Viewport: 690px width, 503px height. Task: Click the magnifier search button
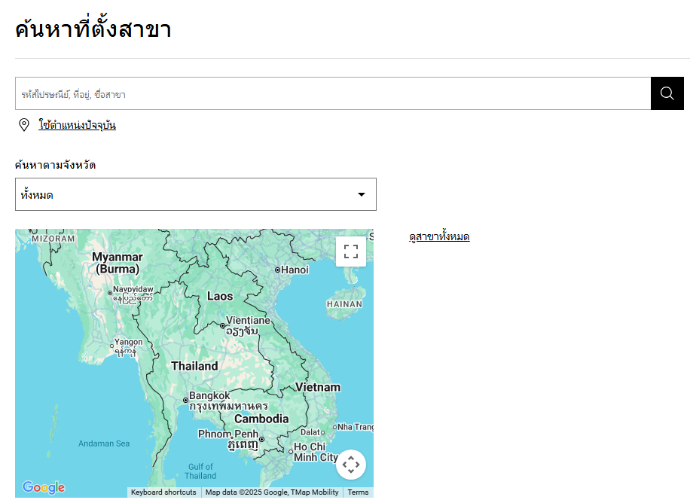pos(667,93)
